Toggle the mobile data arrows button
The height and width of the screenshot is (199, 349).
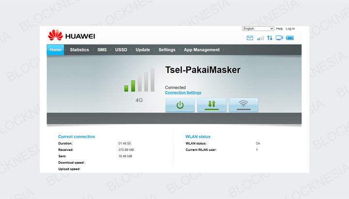212,105
